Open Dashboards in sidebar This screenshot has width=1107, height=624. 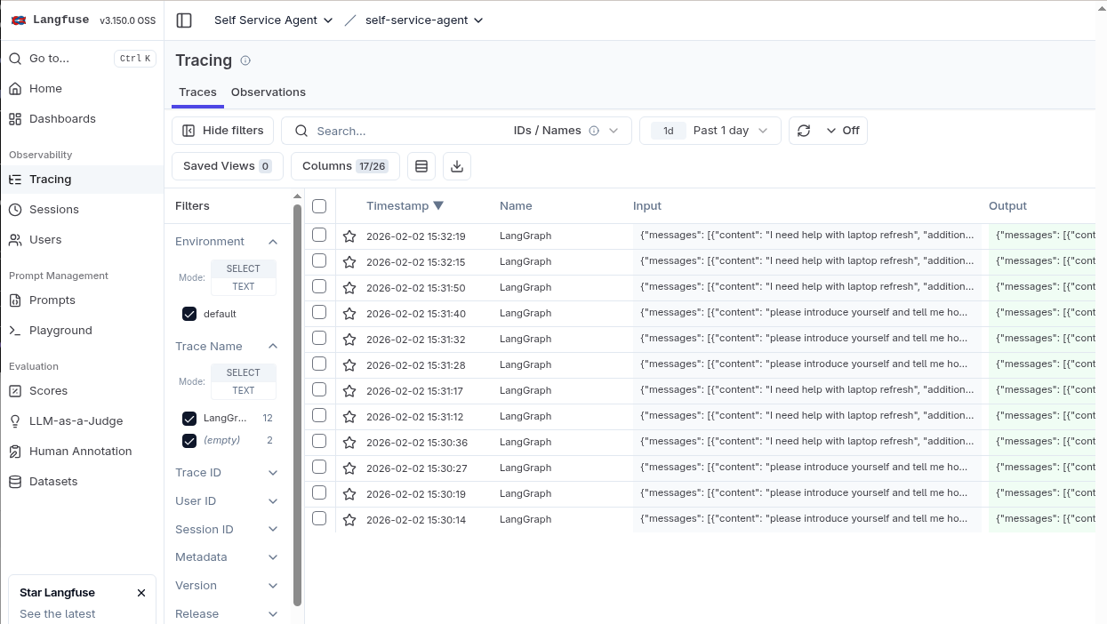point(82,119)
